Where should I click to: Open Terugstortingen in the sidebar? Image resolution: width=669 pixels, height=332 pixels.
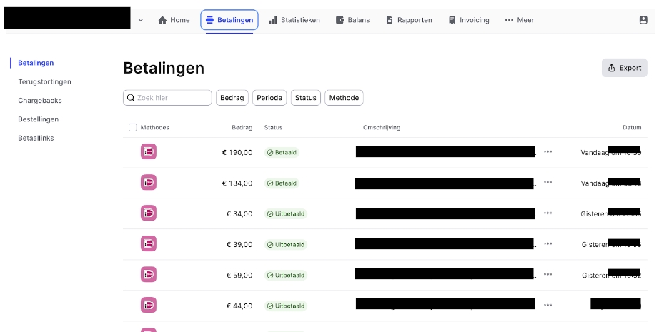click(x=44, y=82)
